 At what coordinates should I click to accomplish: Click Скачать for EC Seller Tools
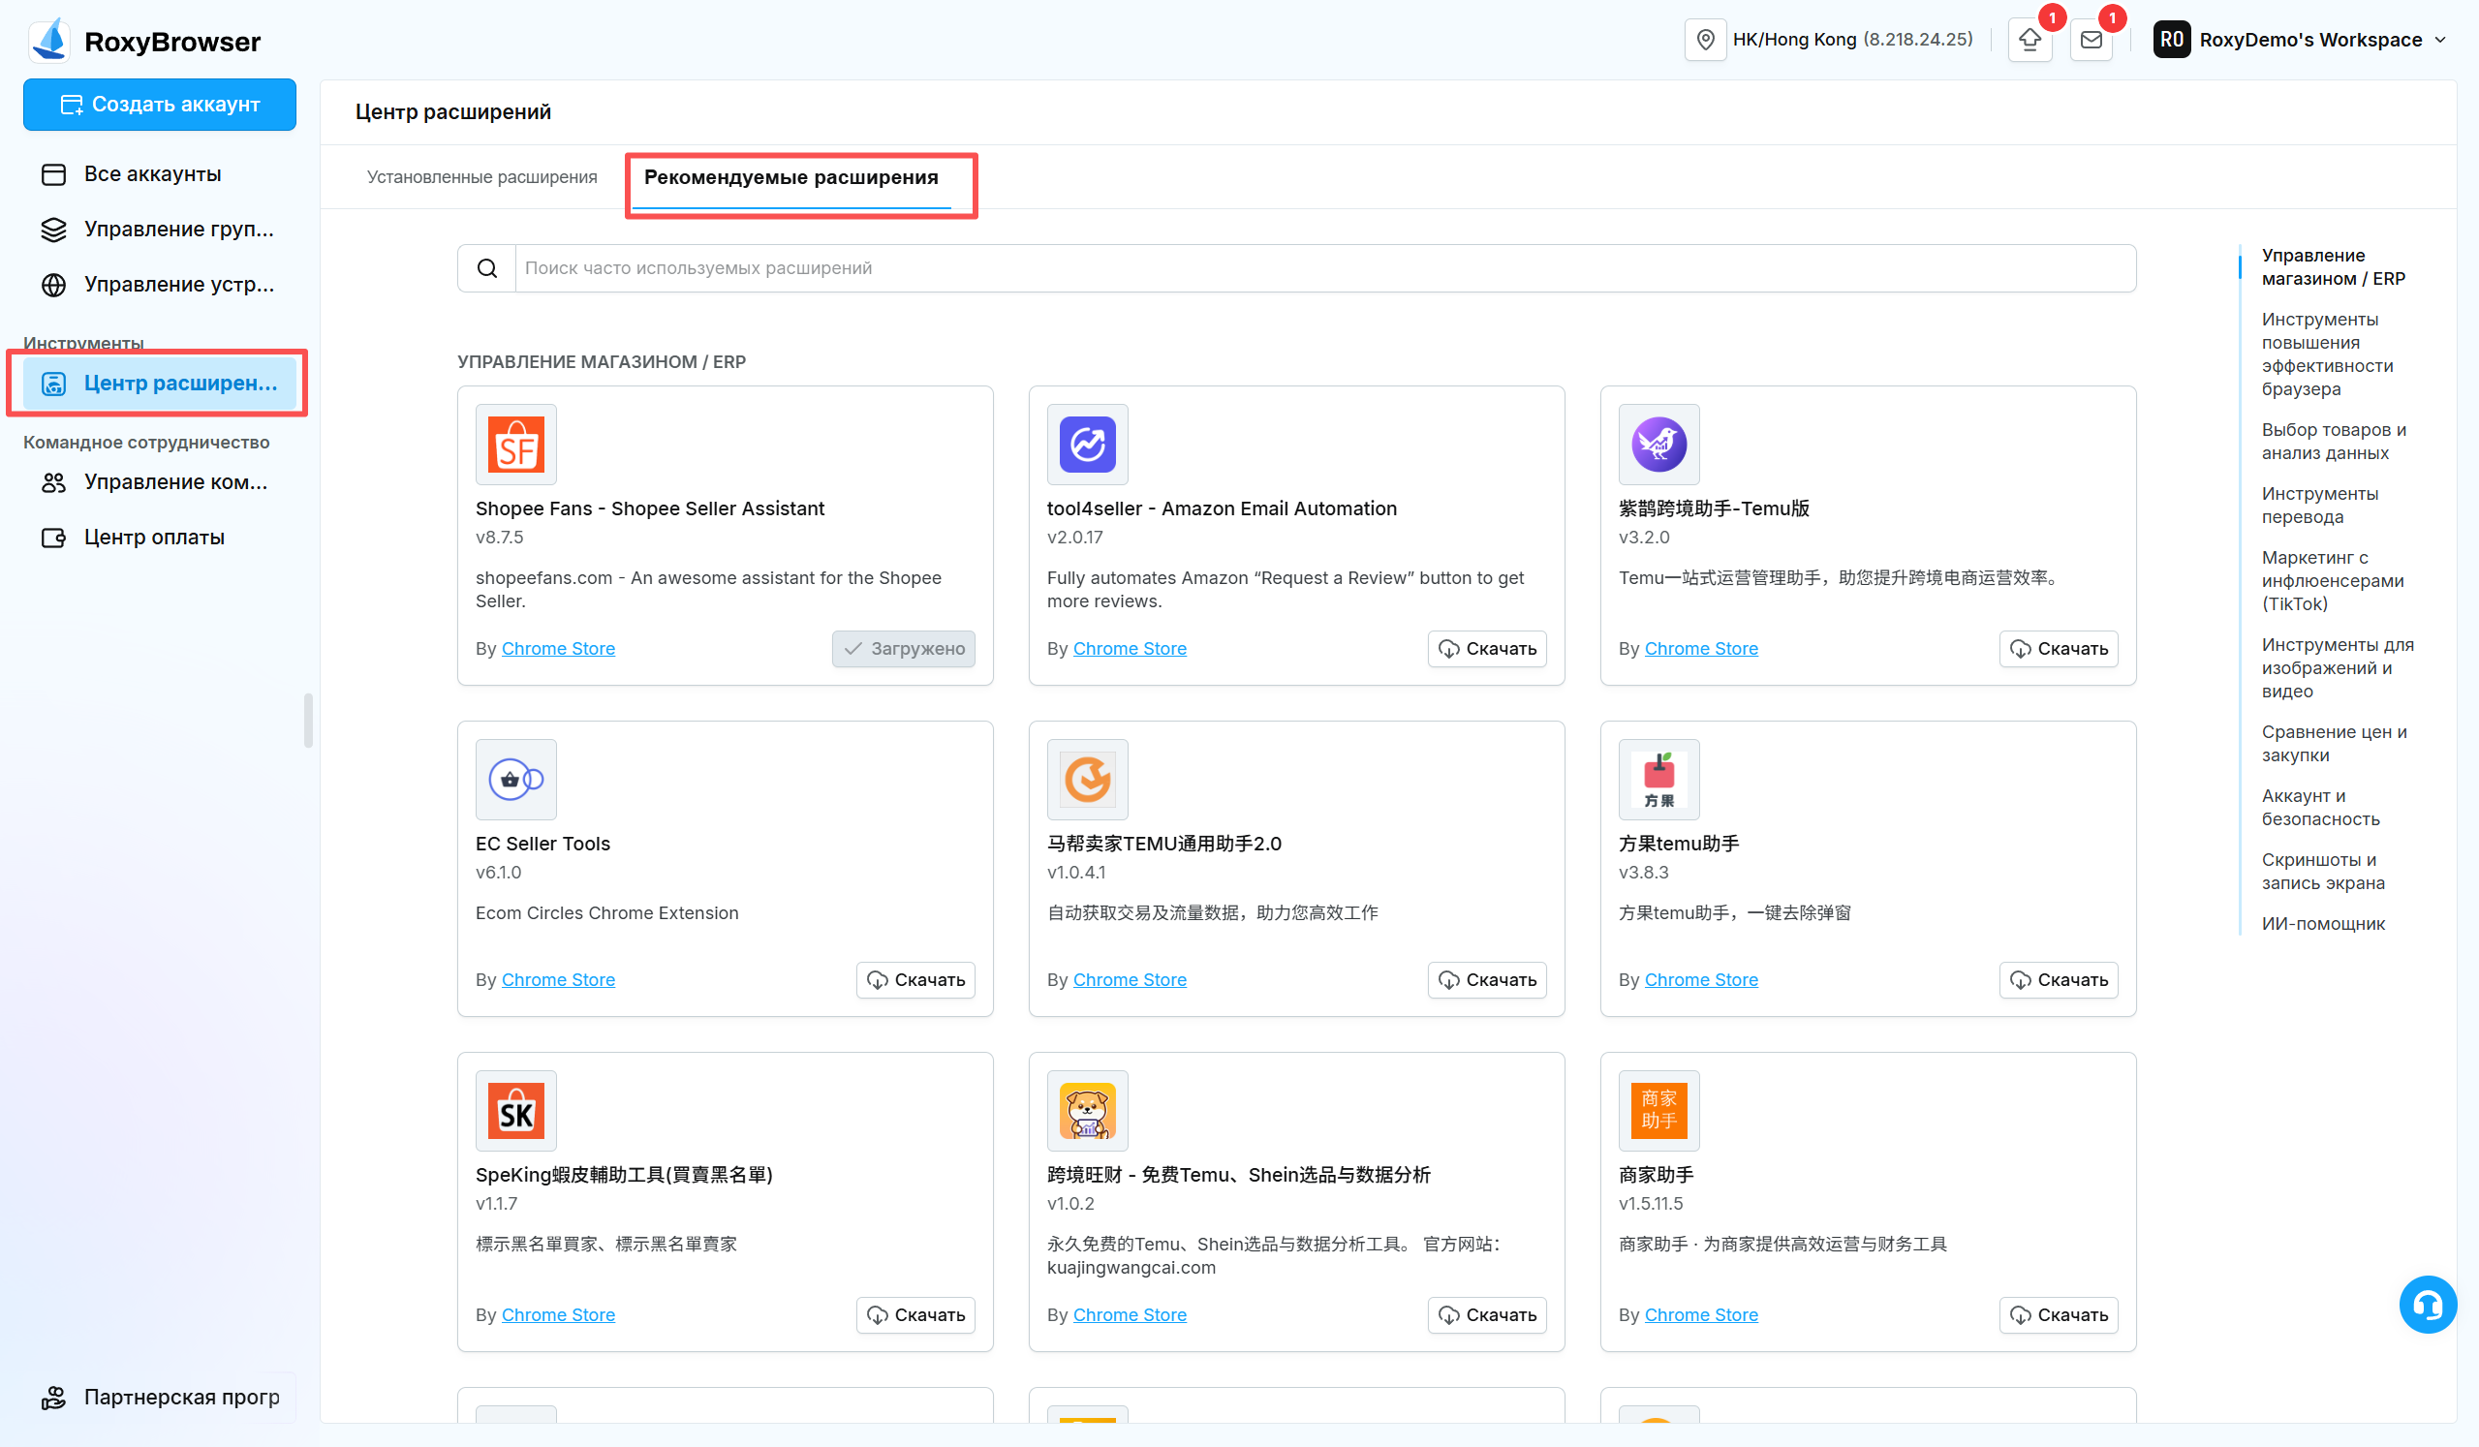(x=914, y=980)
